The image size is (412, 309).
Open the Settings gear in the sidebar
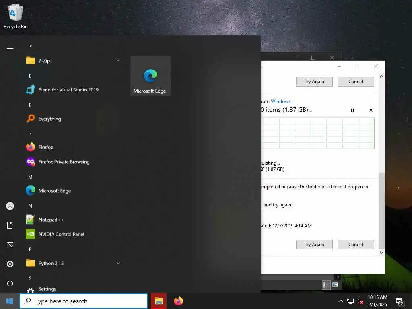point(10,264)
